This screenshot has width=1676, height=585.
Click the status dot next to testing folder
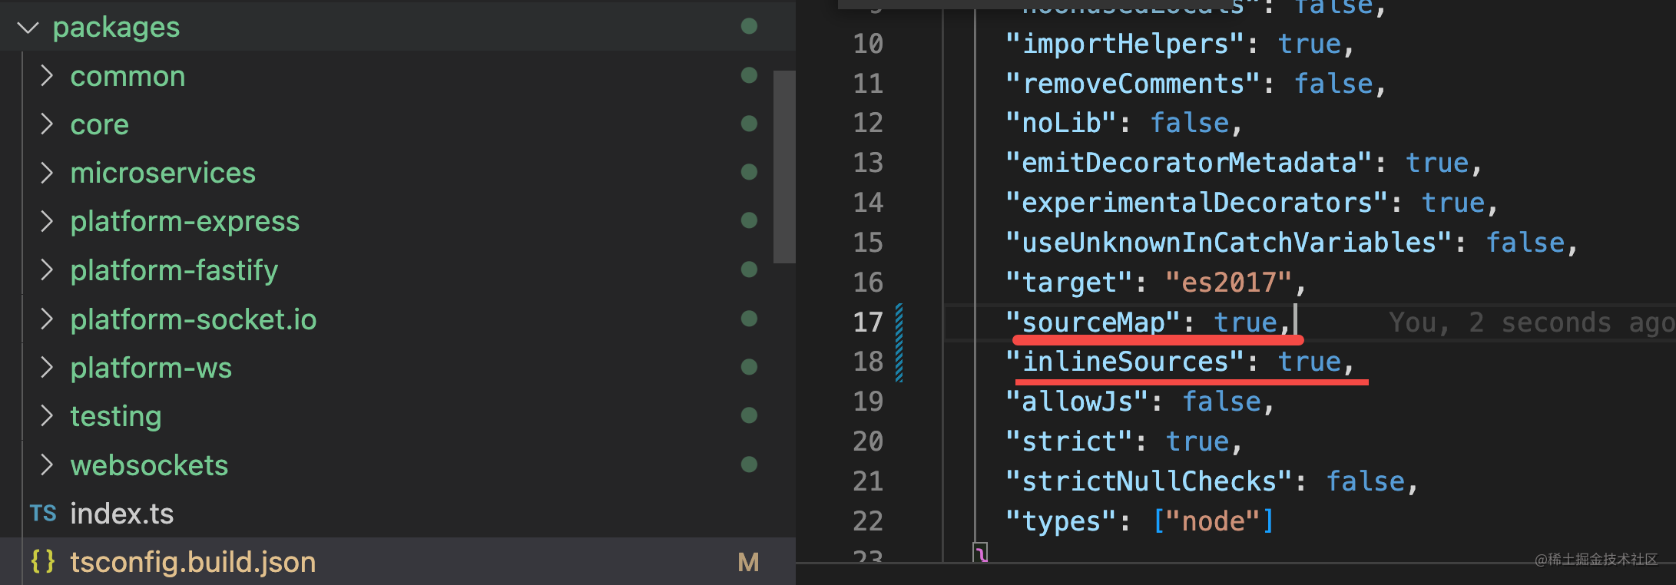(749, 415)
